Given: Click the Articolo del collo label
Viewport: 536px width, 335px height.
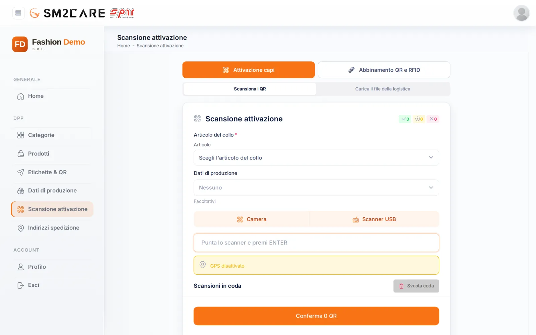Looking at the screenshot, I should coord(214,135).
